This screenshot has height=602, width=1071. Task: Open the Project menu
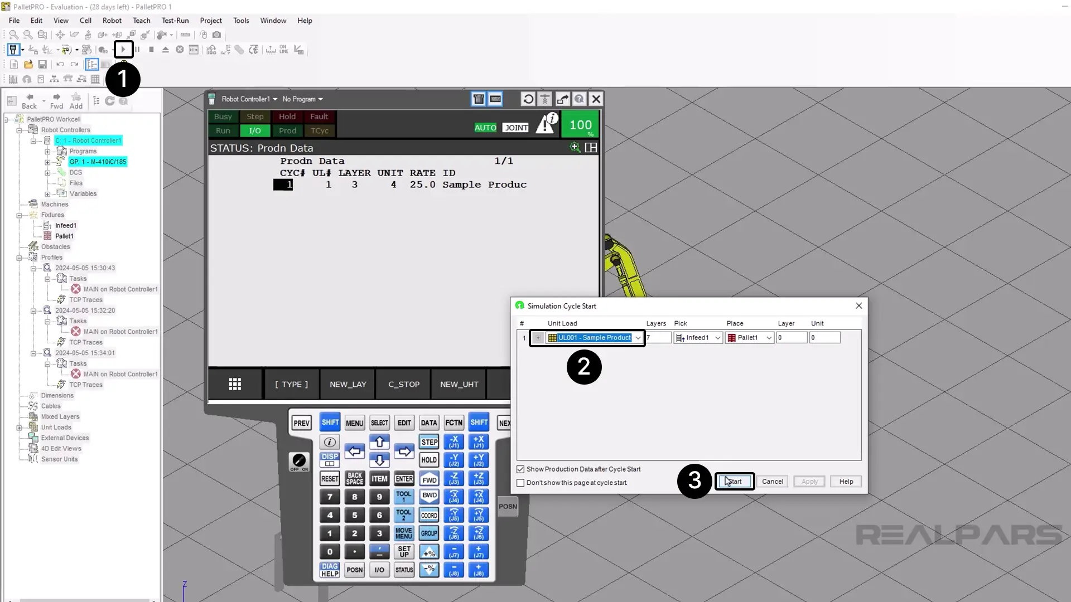[x=211, y=21]
